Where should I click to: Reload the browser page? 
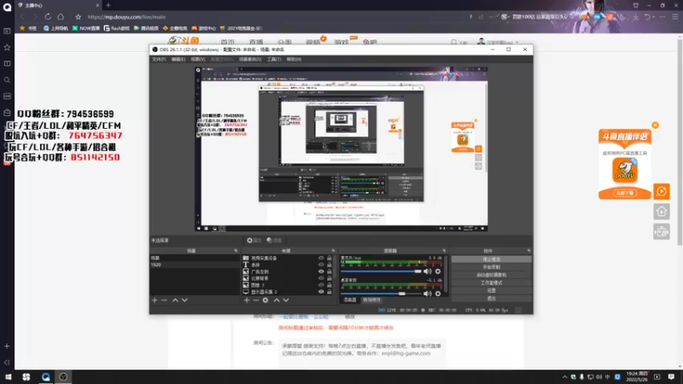[x=48, y=16]
